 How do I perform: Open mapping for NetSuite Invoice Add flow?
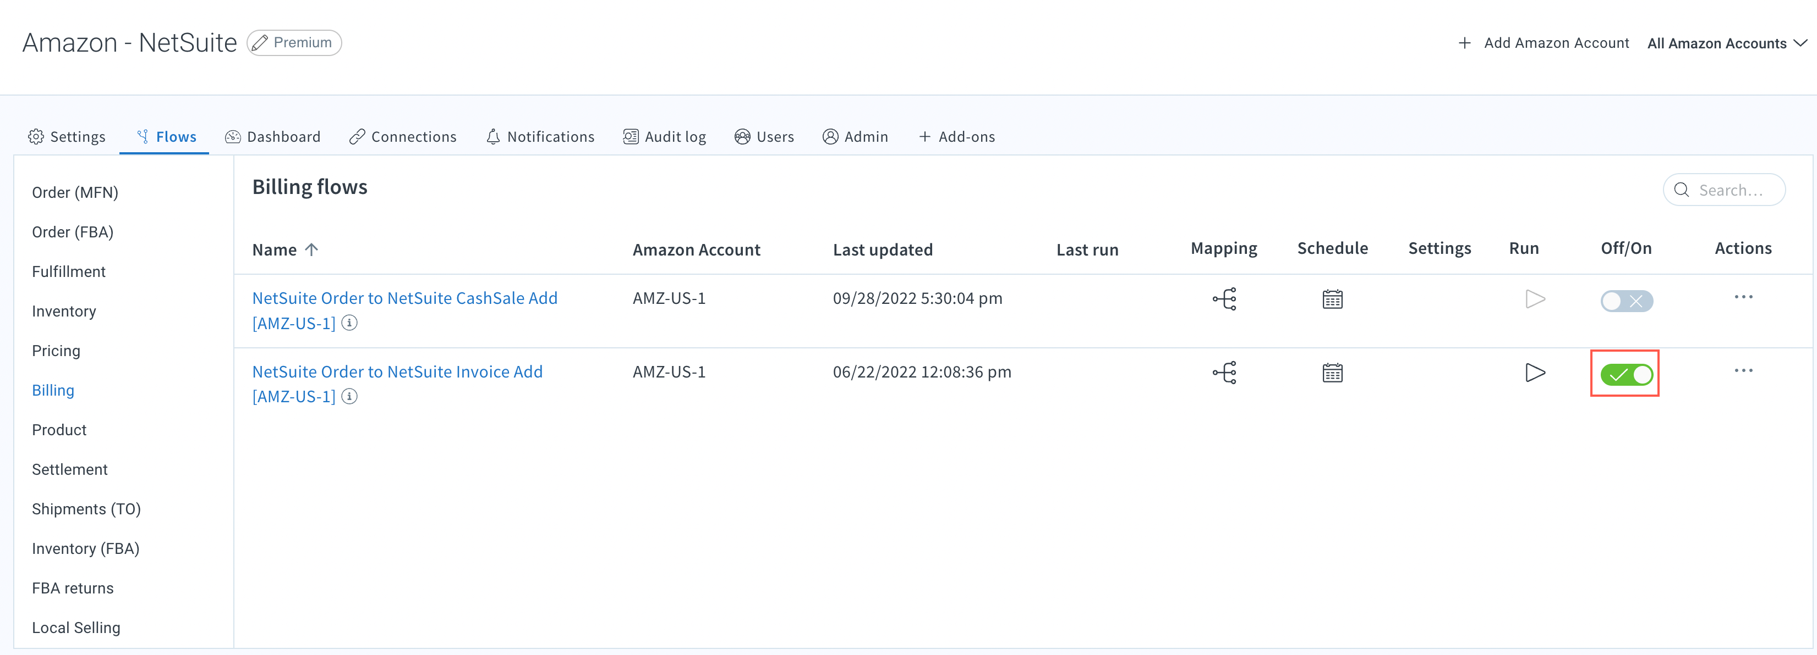(1224, 373)
